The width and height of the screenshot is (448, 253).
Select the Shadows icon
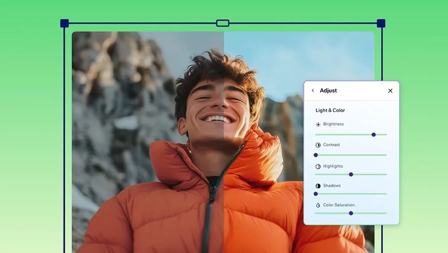tap(318, 186)
